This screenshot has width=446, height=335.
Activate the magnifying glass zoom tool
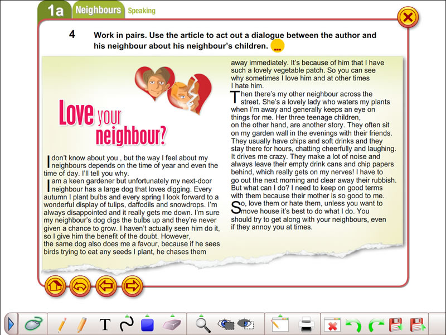pos(203,324)
